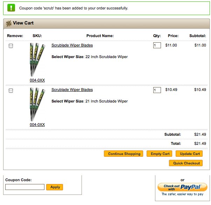Apply the coupon code

coord(55,187)
